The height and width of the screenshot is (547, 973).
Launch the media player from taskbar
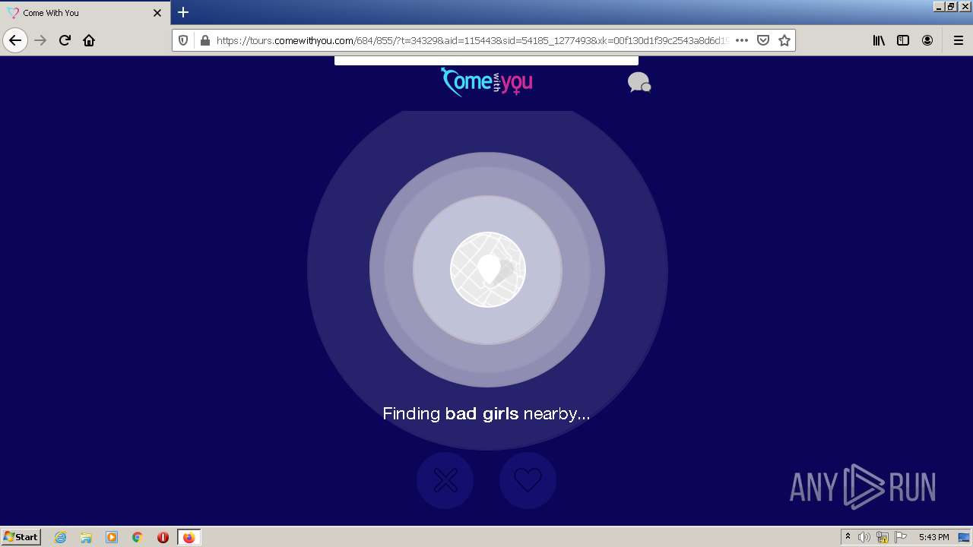[x=112, y=537]
